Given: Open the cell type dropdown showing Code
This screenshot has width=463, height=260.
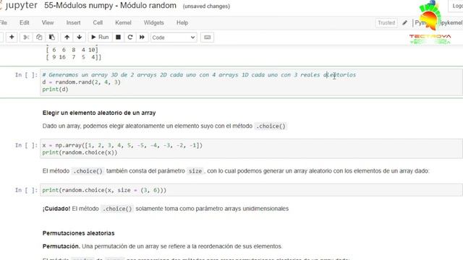Looking at the screenshot, I should click(x=174, y=38).
